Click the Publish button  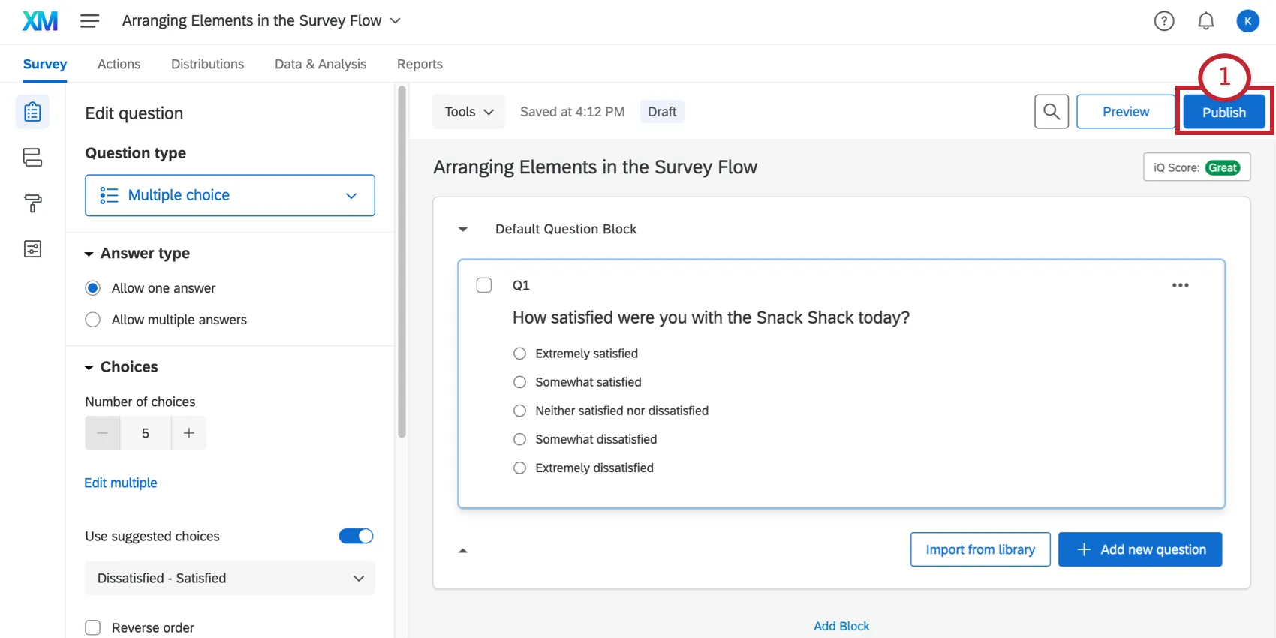click(x=1223, y=113)
